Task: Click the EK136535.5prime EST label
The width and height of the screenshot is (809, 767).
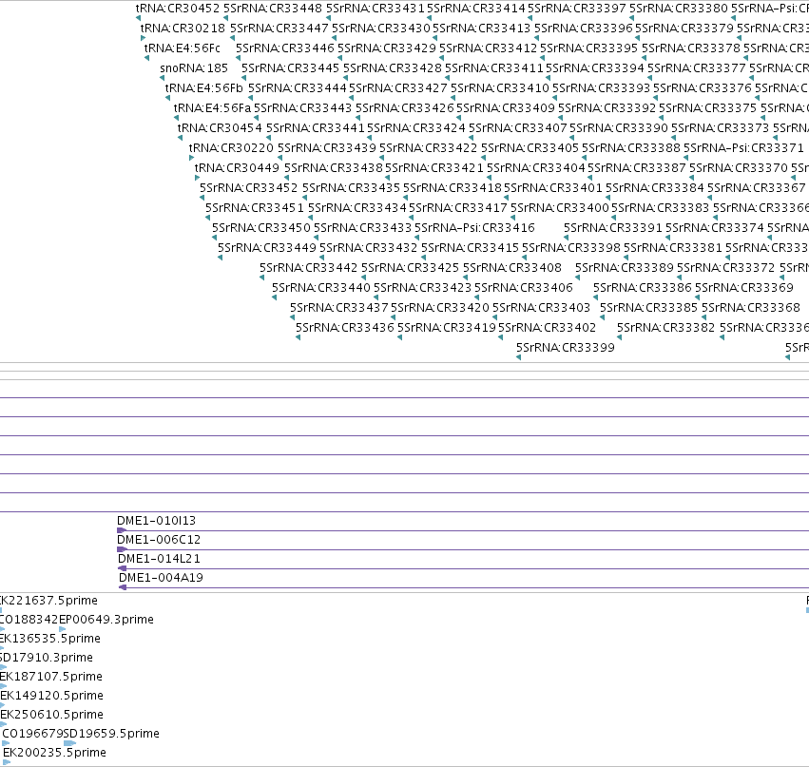Action: point(50,639)
